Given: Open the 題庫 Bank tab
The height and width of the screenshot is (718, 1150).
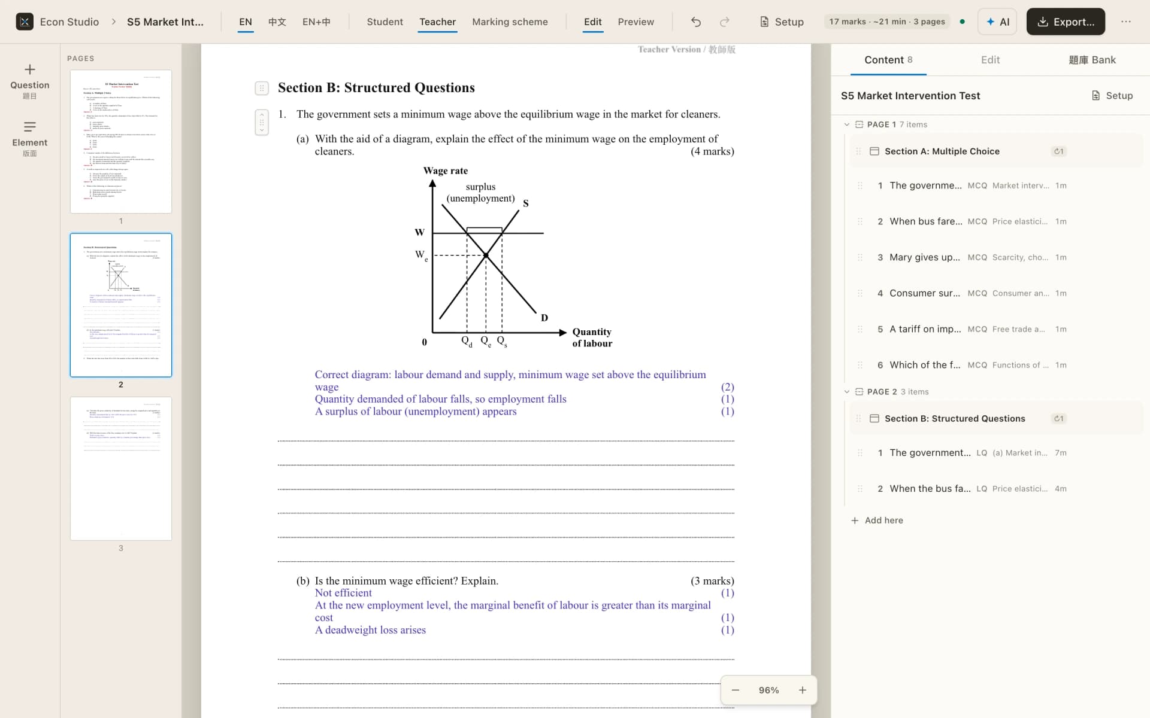Looking at the screenshot, I should pos(1092,60).
